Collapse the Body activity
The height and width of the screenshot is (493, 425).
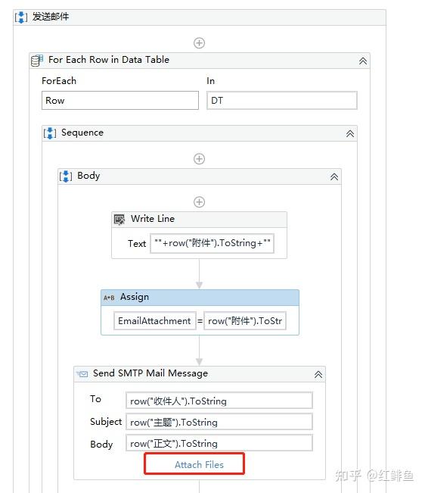point(334,177)
